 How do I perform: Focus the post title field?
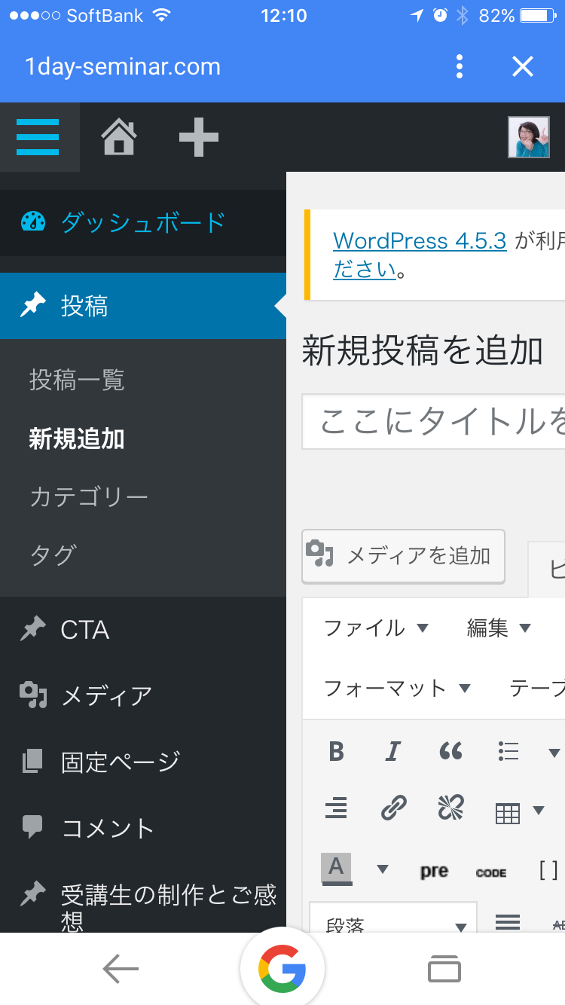coord(434,422)
